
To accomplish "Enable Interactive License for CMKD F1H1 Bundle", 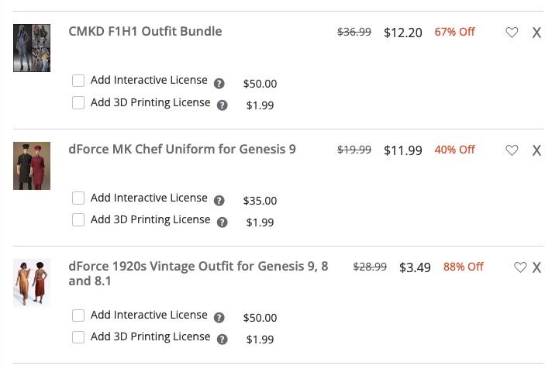I will pyautogui.click(x=78, y=81).
